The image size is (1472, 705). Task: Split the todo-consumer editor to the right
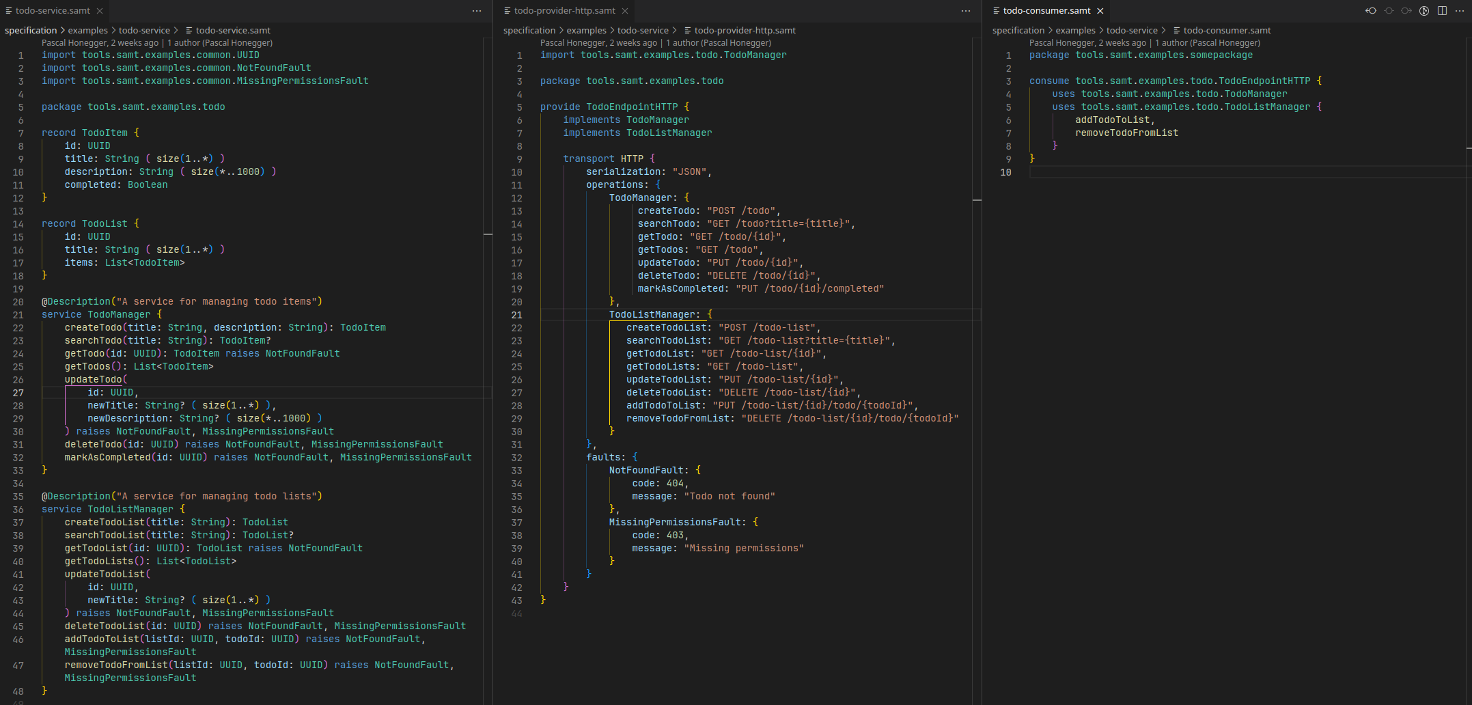click(x=1442, y=11)
